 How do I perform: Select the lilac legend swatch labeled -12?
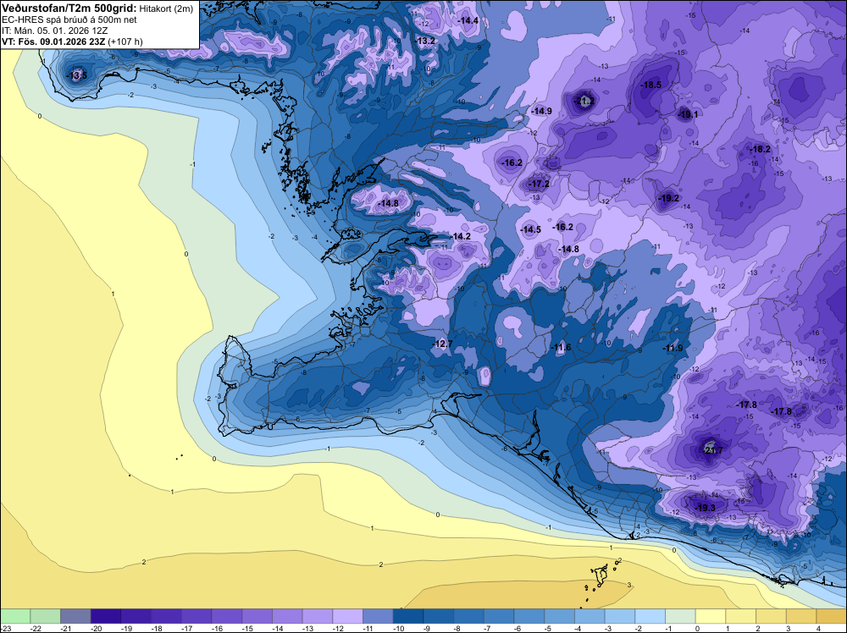click(x=348, y=616)
